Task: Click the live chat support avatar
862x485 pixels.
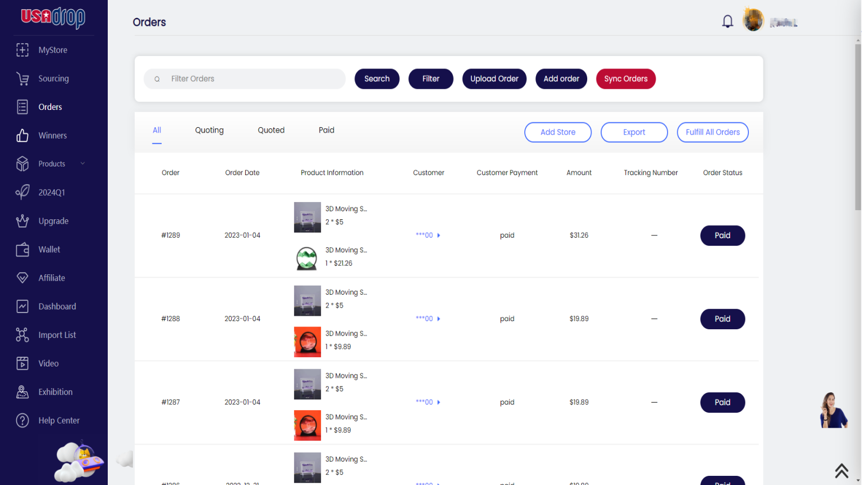Action: point(833,411)
